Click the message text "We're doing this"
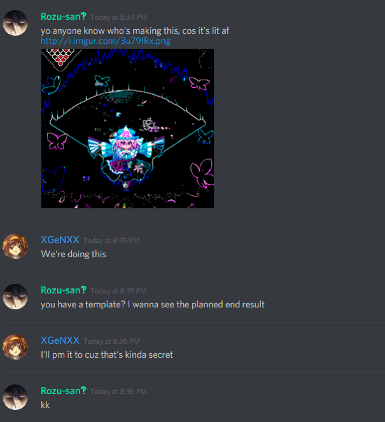 (73, 254)
